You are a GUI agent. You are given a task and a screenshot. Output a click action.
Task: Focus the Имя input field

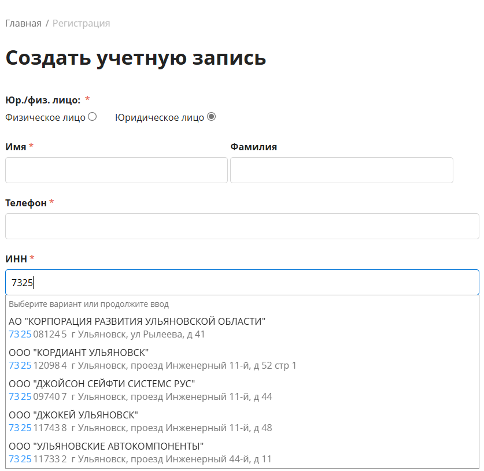(x=116, y=170)
